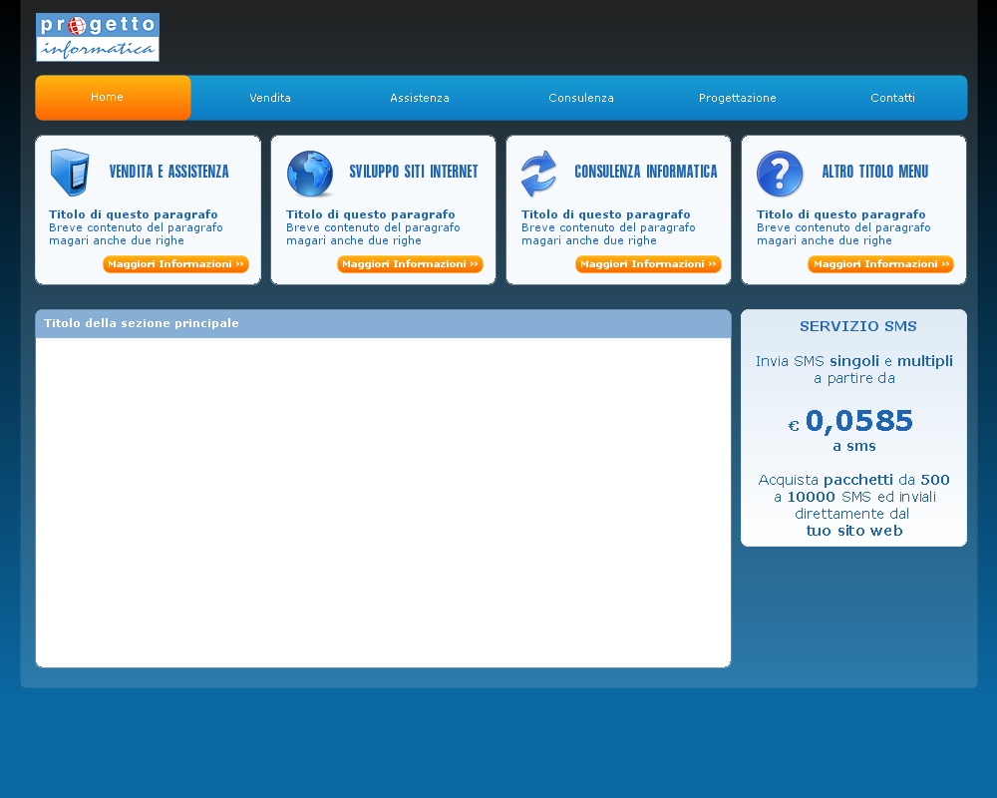The width and height of the screenshot is (997, 798).
Task: Navigate to the Progettazione page
Action: click(x=737, y=98)
